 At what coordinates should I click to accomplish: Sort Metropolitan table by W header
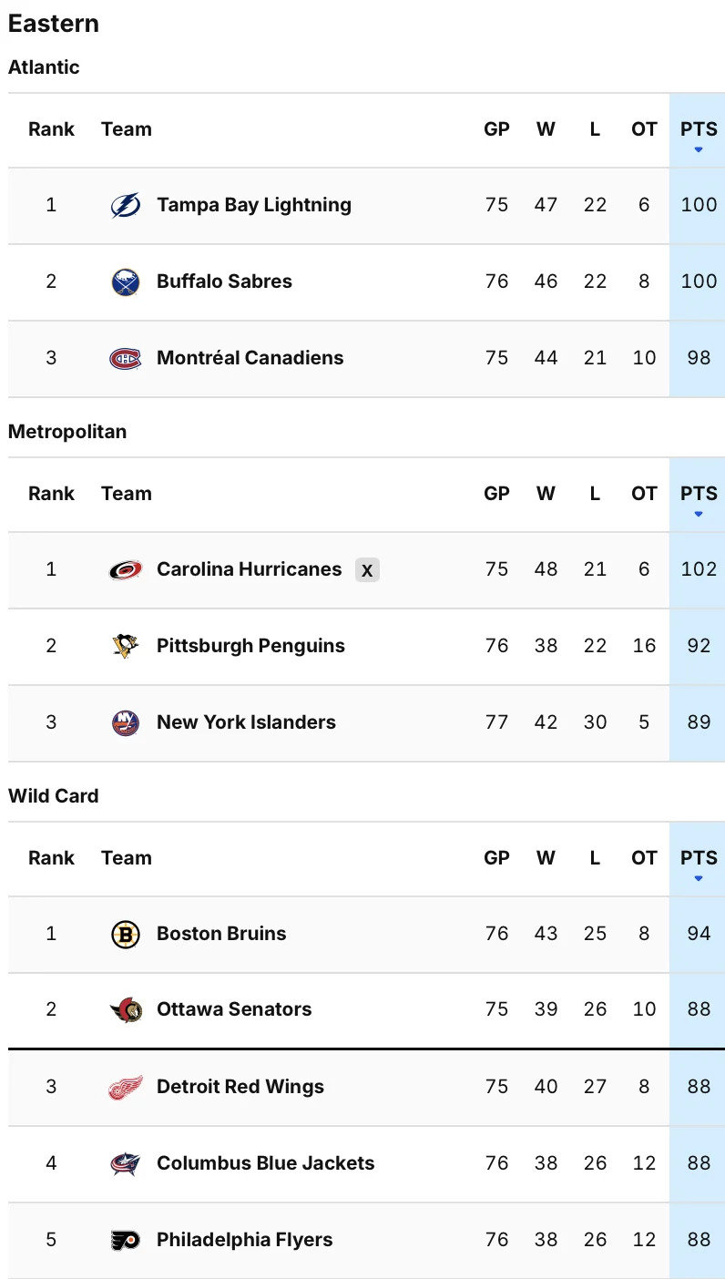(546, 494)
